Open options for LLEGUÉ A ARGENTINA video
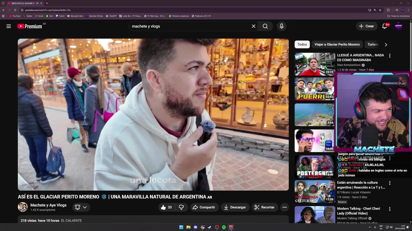This screenshot has width=412, height=231. tap(390, 56)
